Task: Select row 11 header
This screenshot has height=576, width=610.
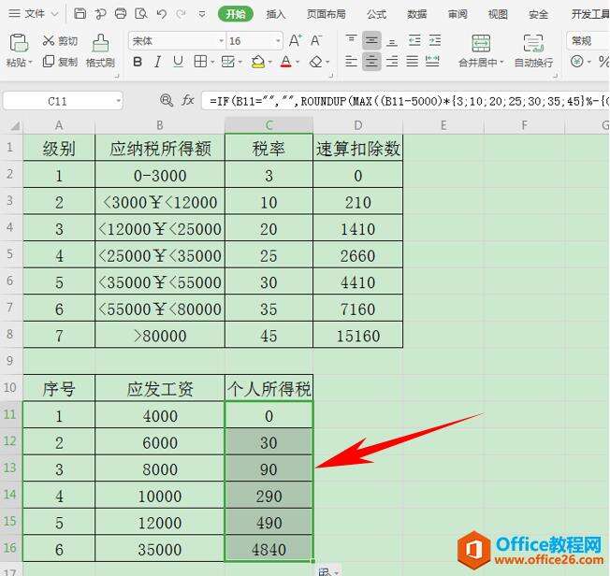Action: (11, 414)
